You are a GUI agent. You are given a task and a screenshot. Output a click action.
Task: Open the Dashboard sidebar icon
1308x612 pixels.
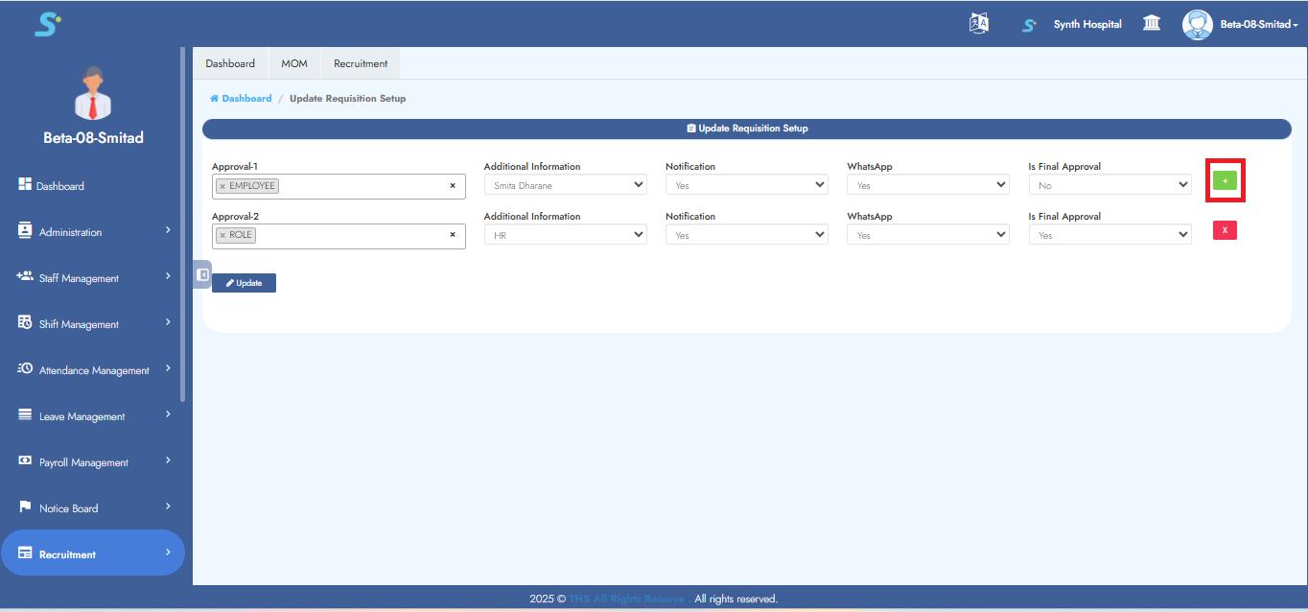pyautogui.click(x=24, y=185)
